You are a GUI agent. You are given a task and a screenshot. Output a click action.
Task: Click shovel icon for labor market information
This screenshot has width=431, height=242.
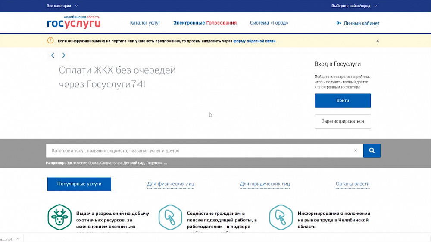[x=281, y=217]
